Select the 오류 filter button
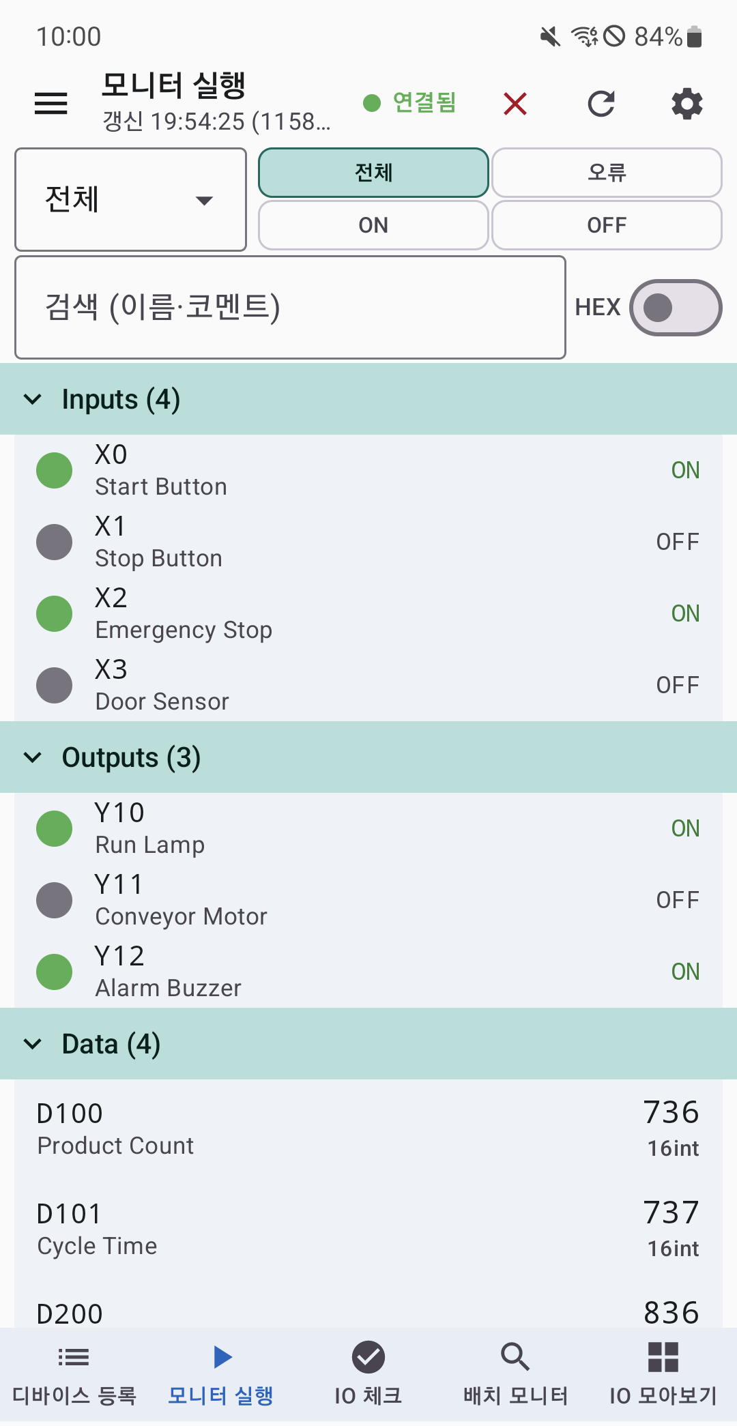The height and width of the screenshot is (1426, 737). tap(607, 173)
